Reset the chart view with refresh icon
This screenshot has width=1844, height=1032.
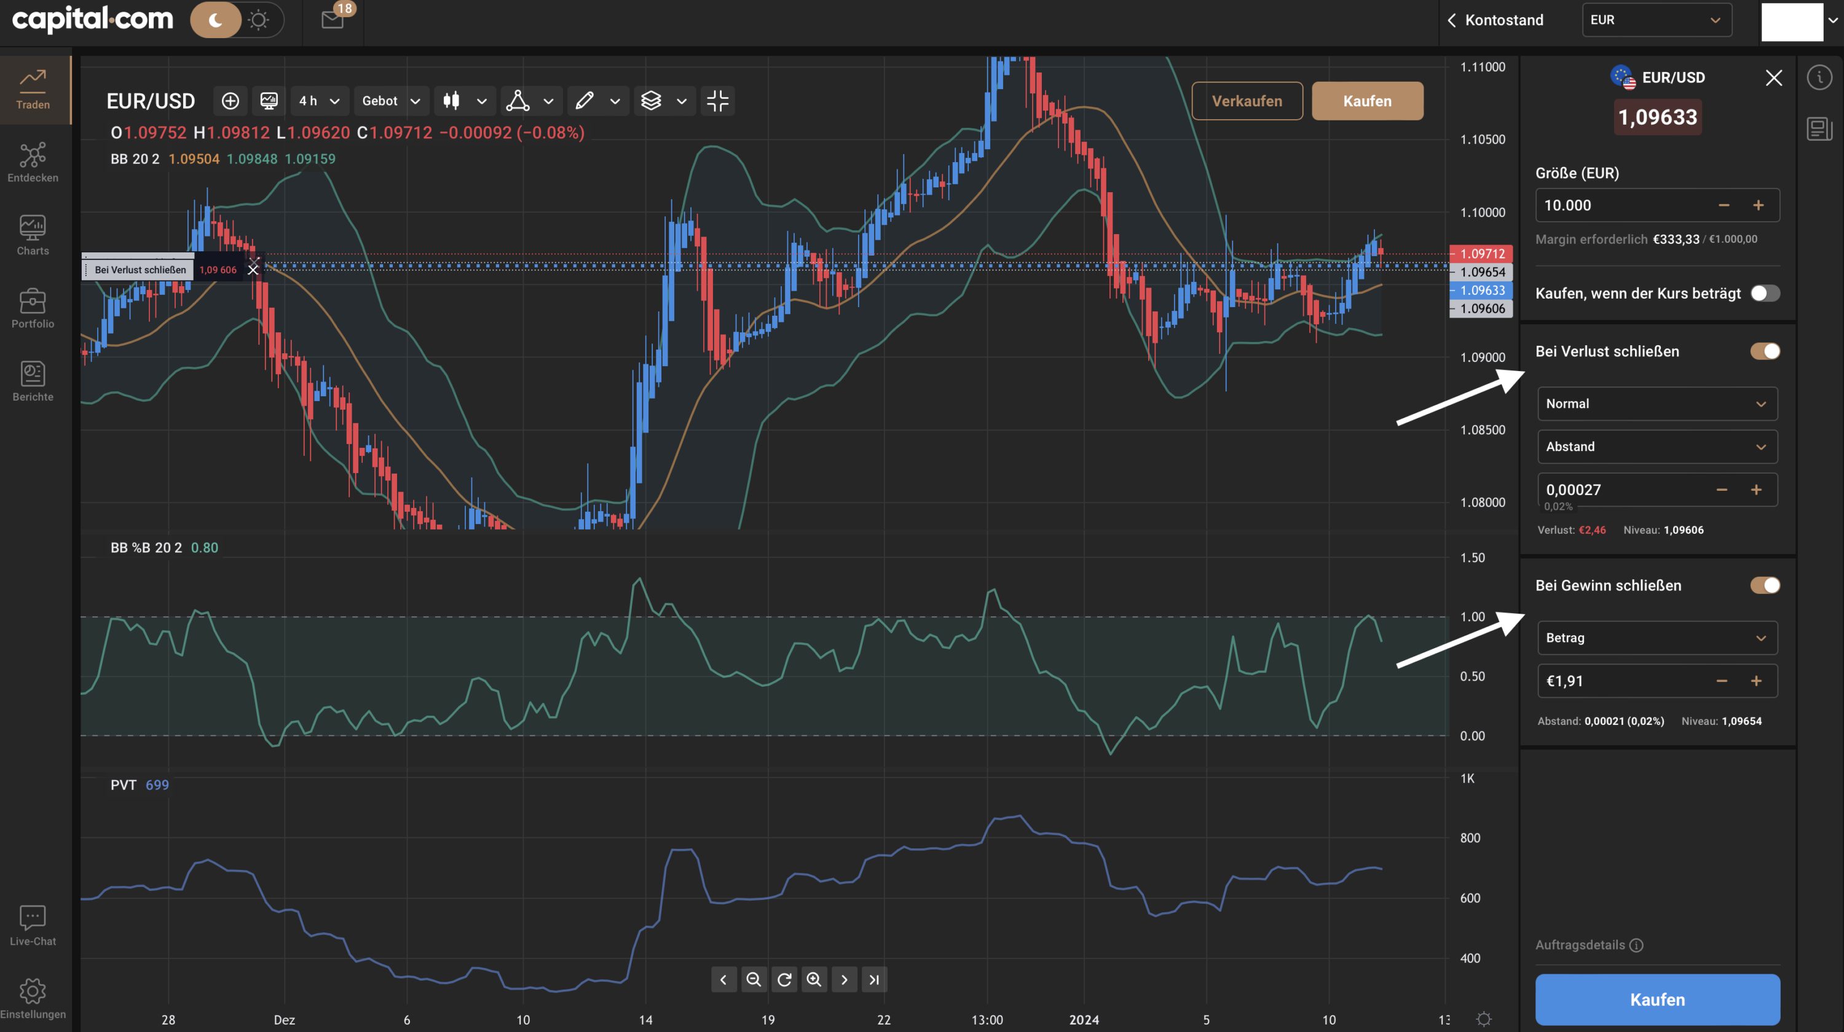[784, 979]
